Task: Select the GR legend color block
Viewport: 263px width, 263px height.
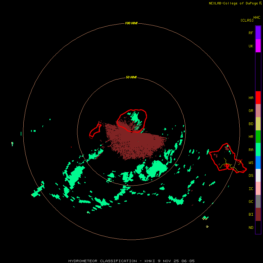Action: click(258, 111)
